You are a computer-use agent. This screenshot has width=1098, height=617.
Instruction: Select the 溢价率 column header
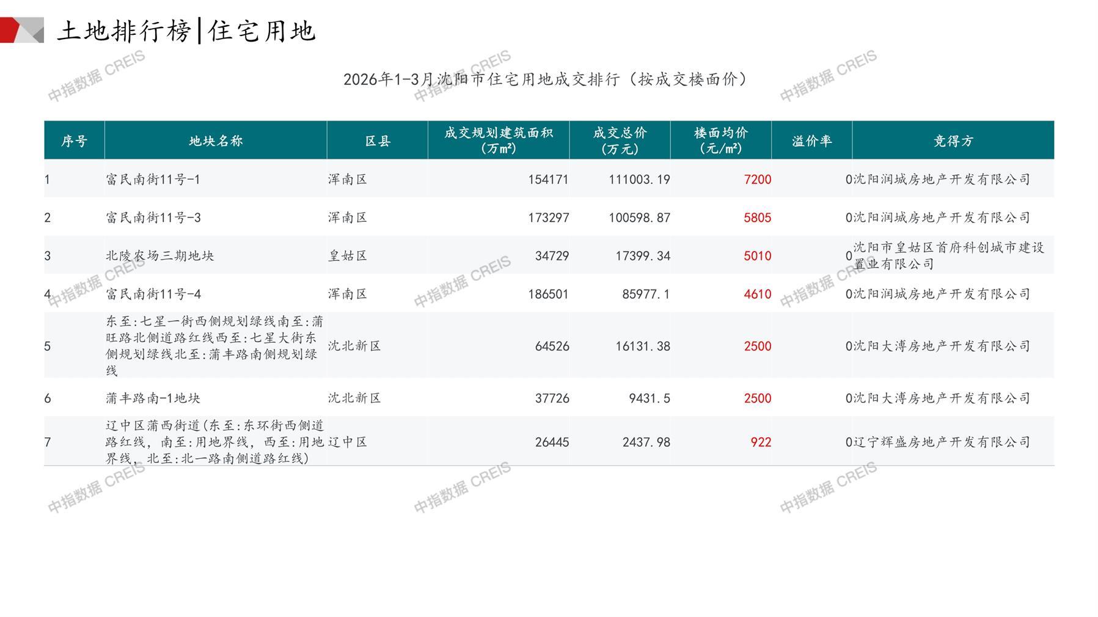(x=811, y=141)
